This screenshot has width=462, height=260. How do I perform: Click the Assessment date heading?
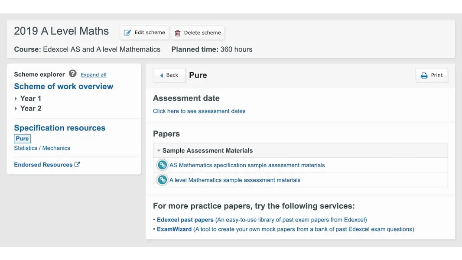click(x=186, y=98)
